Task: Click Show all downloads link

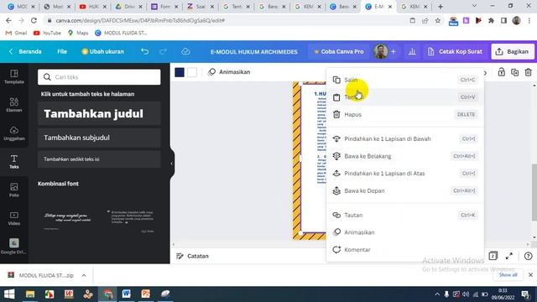Action: (x=508, y=275)
